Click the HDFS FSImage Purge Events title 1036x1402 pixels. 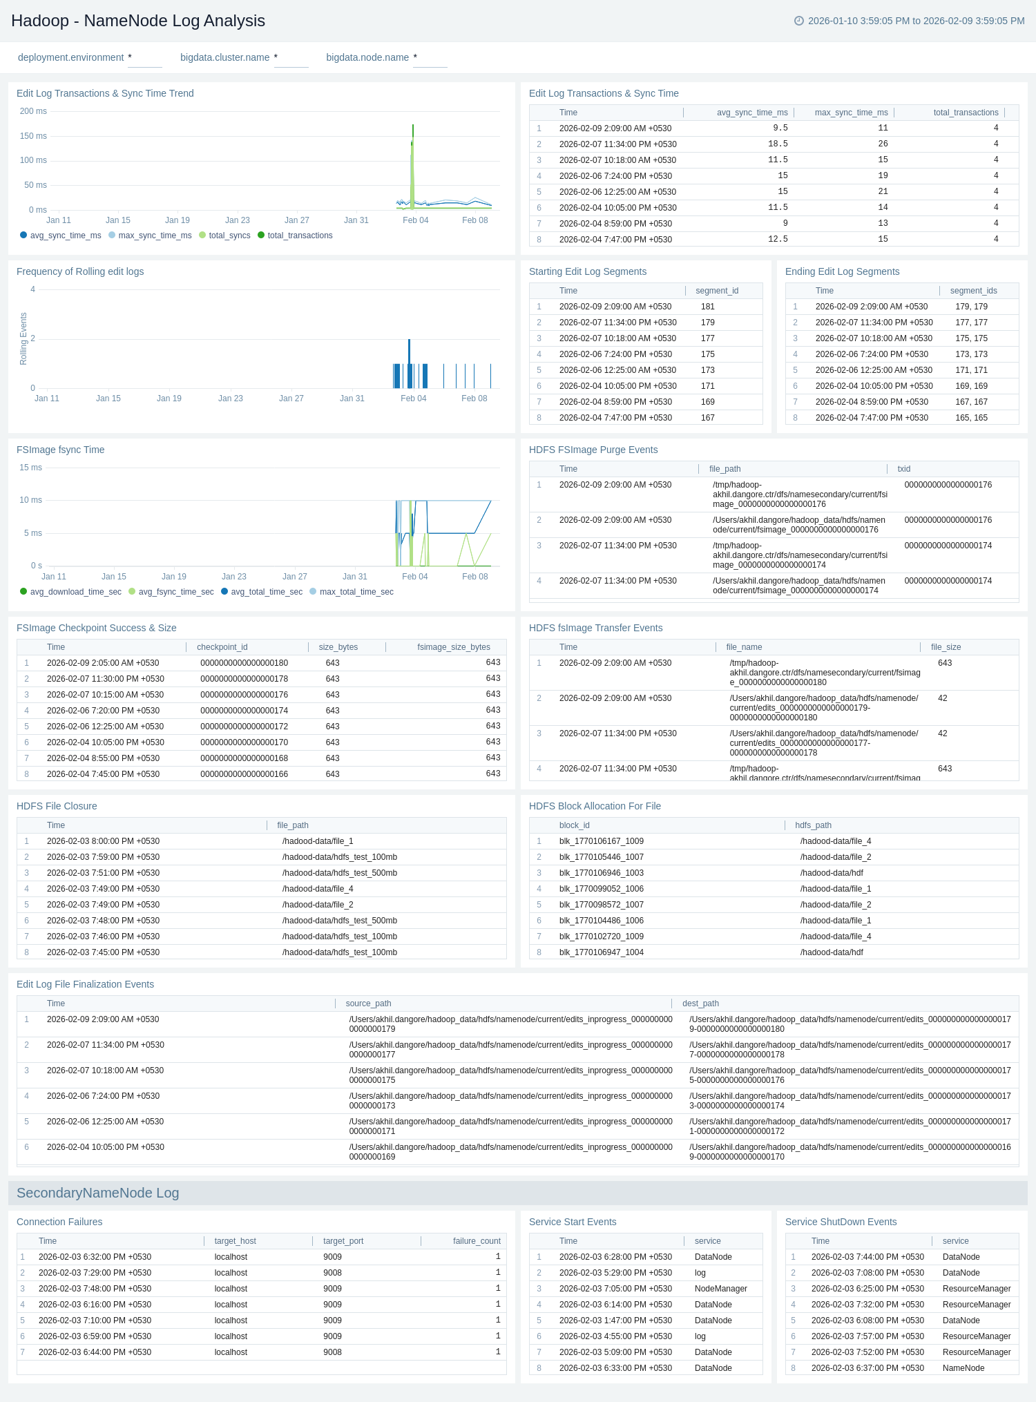pyautogui.click(x=593, y=450)
